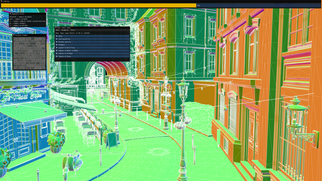Click the '1/2 - camera up/down' hint
Screen dimensions: 322x181
(19, 19)
